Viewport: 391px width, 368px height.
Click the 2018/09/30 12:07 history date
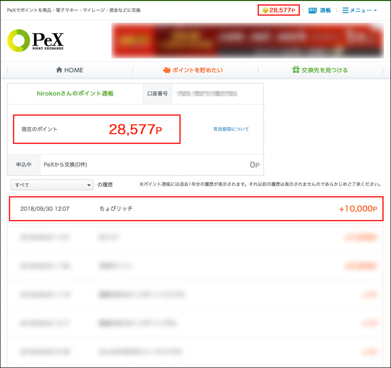[x=45, y=209]
